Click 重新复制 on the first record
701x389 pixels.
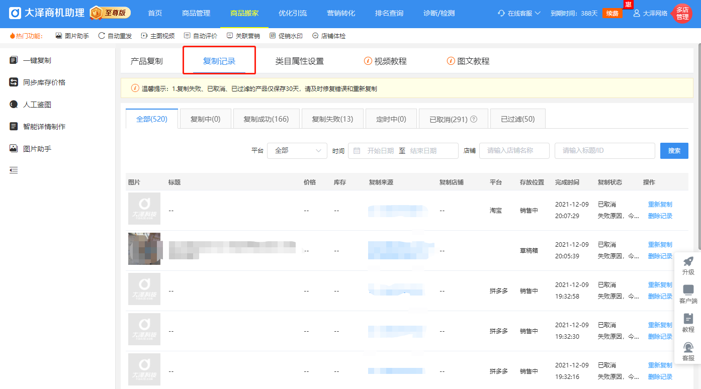point(660,204)
